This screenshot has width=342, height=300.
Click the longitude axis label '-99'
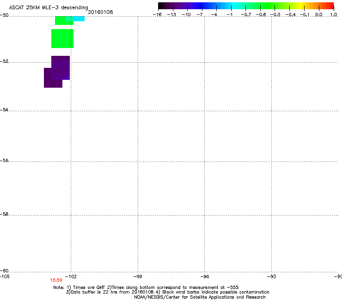tap(138, 276)
